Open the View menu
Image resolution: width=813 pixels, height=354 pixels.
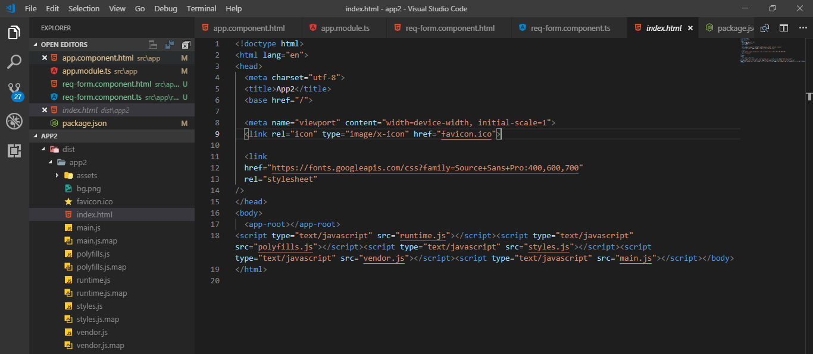(x=117, y=8)
